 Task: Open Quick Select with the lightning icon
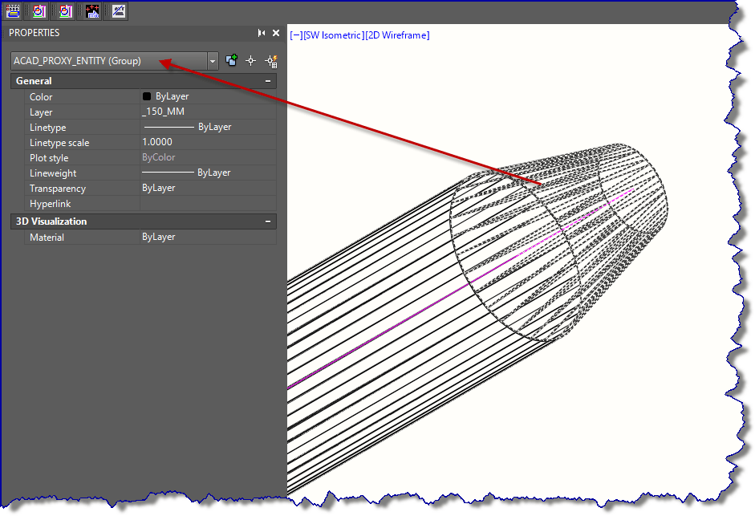[271, 61]
